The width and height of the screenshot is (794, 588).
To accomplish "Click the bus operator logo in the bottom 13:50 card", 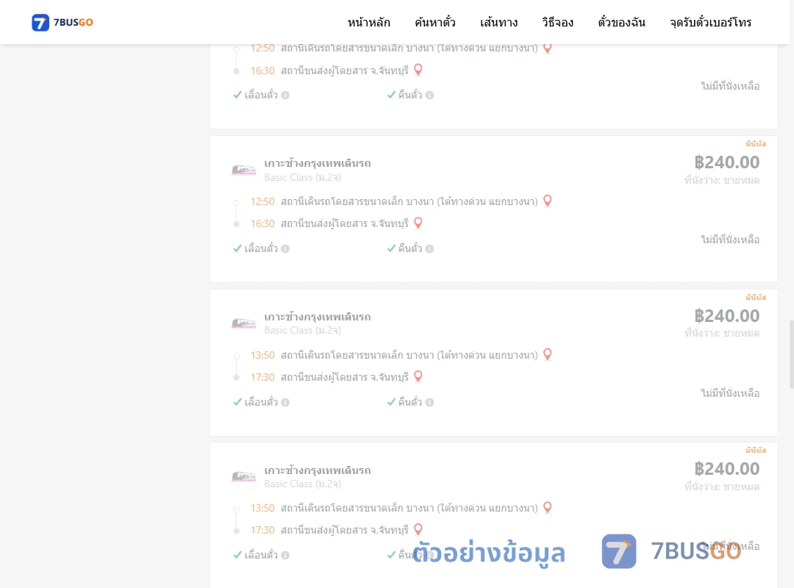I will (x=243, y=476).
